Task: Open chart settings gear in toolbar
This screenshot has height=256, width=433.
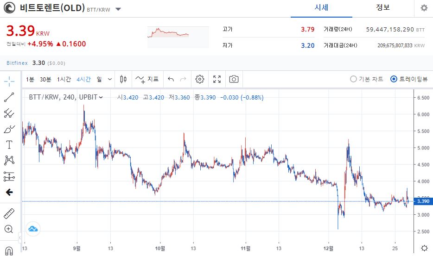Action: (x=200, y=80)
